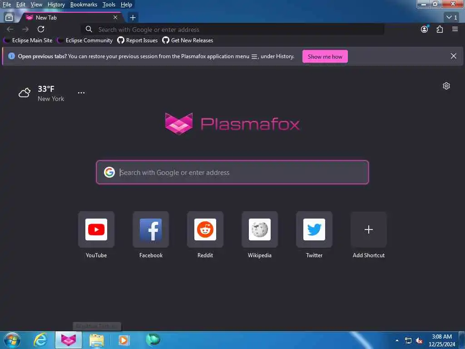This screenshot has width=465, height=349.
Task: Open a new tab with plus button
Action: click(x=133, y=18)
